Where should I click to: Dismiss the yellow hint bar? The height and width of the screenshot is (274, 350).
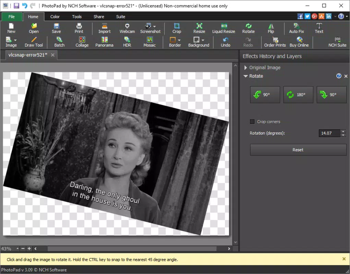(344, 259)
